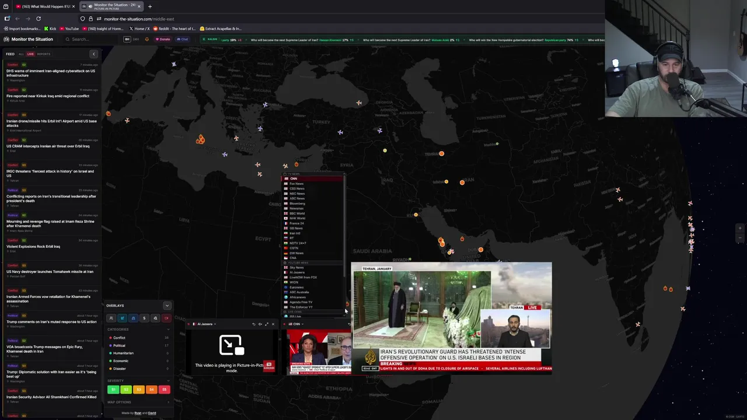The image size is (747, 420).
Task: Select the S5 red severity swatch
Action: tap(164, 389)
